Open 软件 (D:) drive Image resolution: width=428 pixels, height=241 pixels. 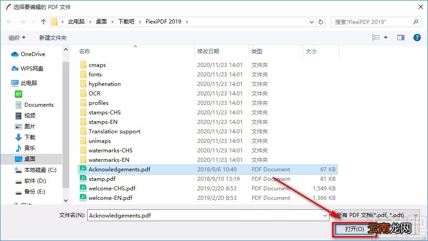(31, 181)
